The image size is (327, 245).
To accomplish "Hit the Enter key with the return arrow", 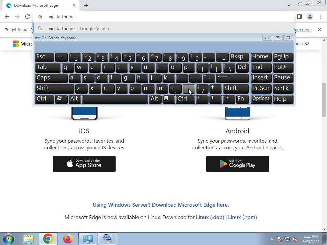I will click(x=232, y=78).
